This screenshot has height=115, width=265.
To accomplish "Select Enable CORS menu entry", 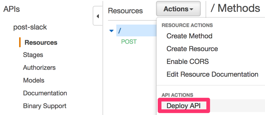I will 188,61.
